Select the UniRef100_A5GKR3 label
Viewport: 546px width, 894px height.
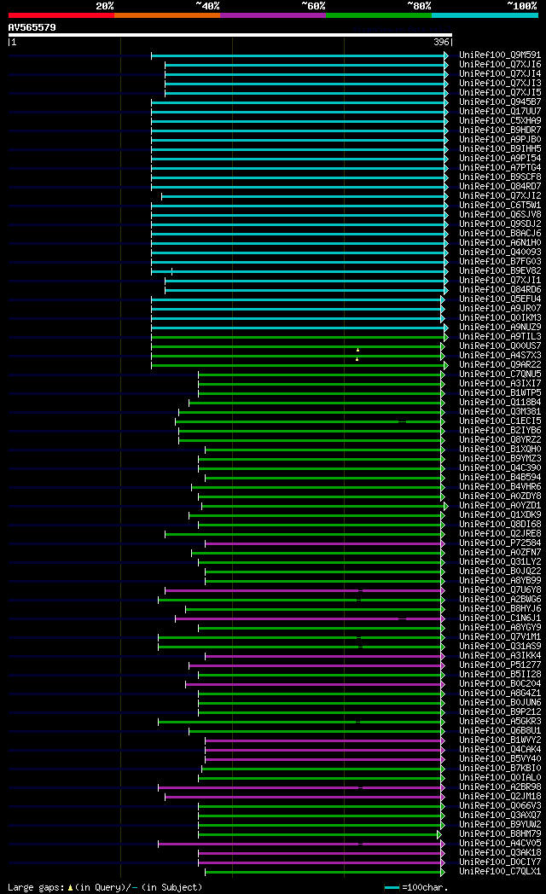point(500,722)
